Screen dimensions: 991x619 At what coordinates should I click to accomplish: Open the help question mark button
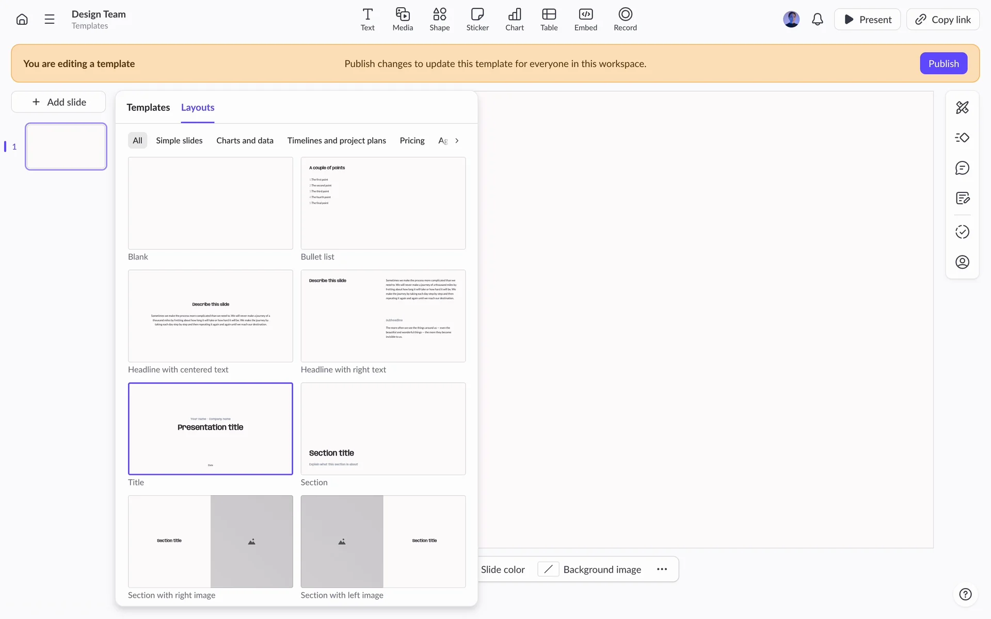[965, 594]
